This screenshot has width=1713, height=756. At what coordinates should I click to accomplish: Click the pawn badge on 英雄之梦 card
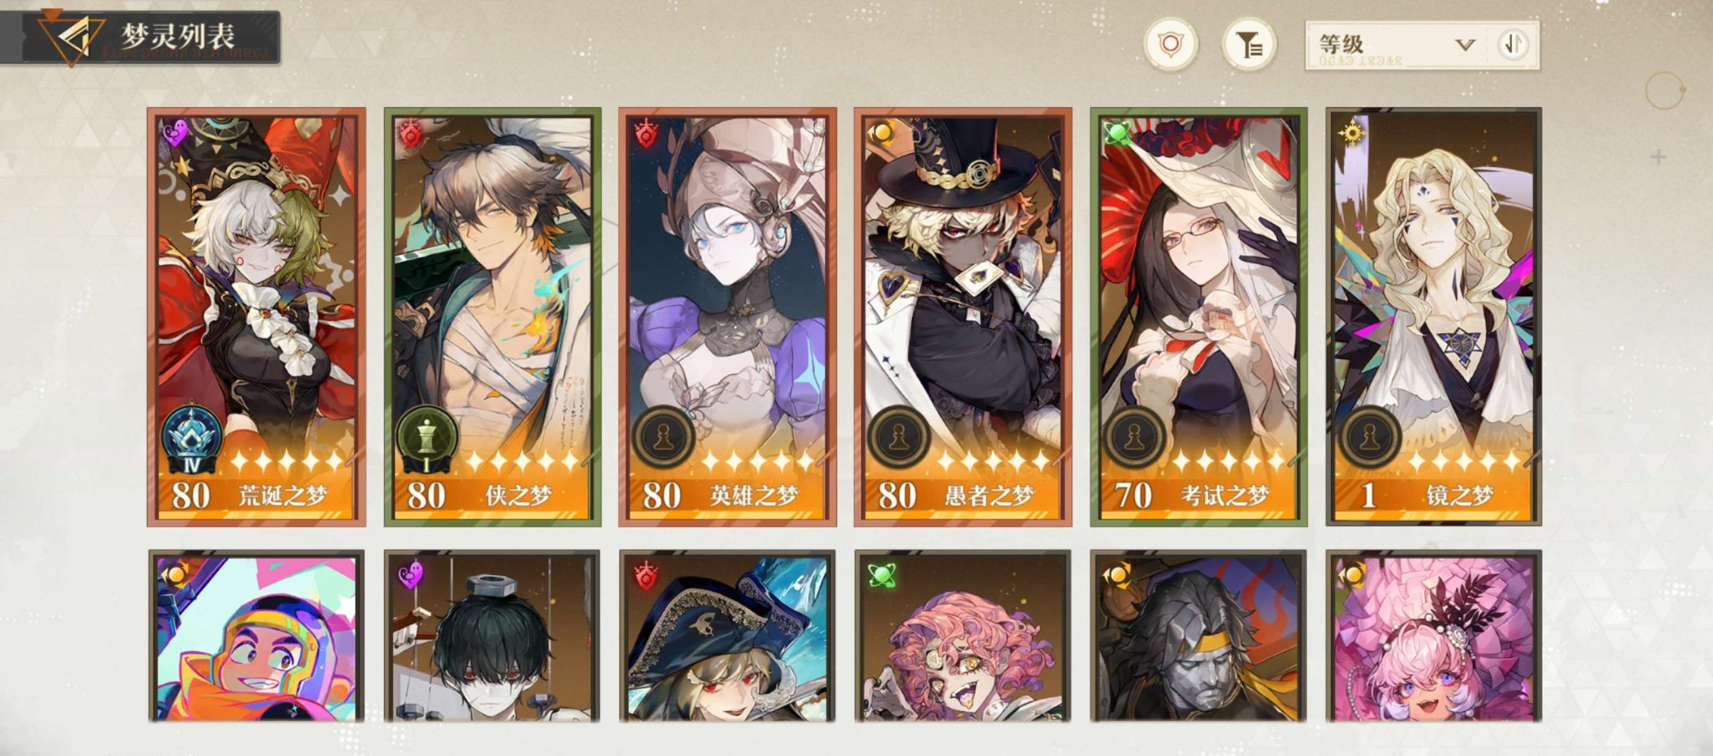tap(662, 437)
